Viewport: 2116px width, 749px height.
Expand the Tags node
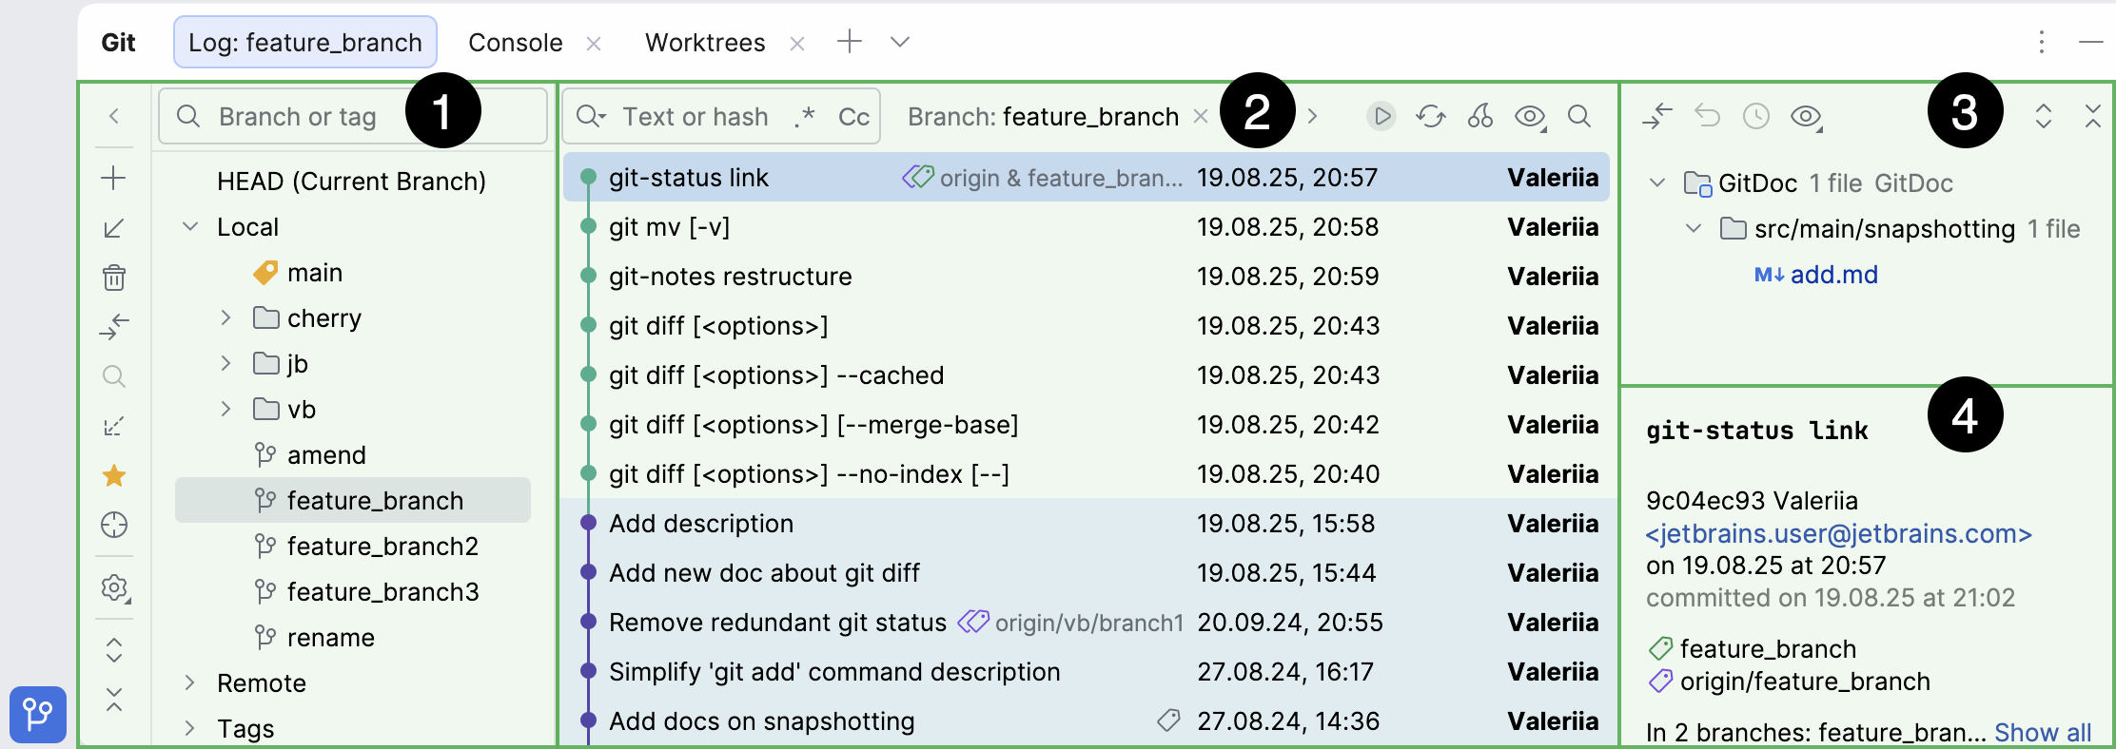coord(189,728)
